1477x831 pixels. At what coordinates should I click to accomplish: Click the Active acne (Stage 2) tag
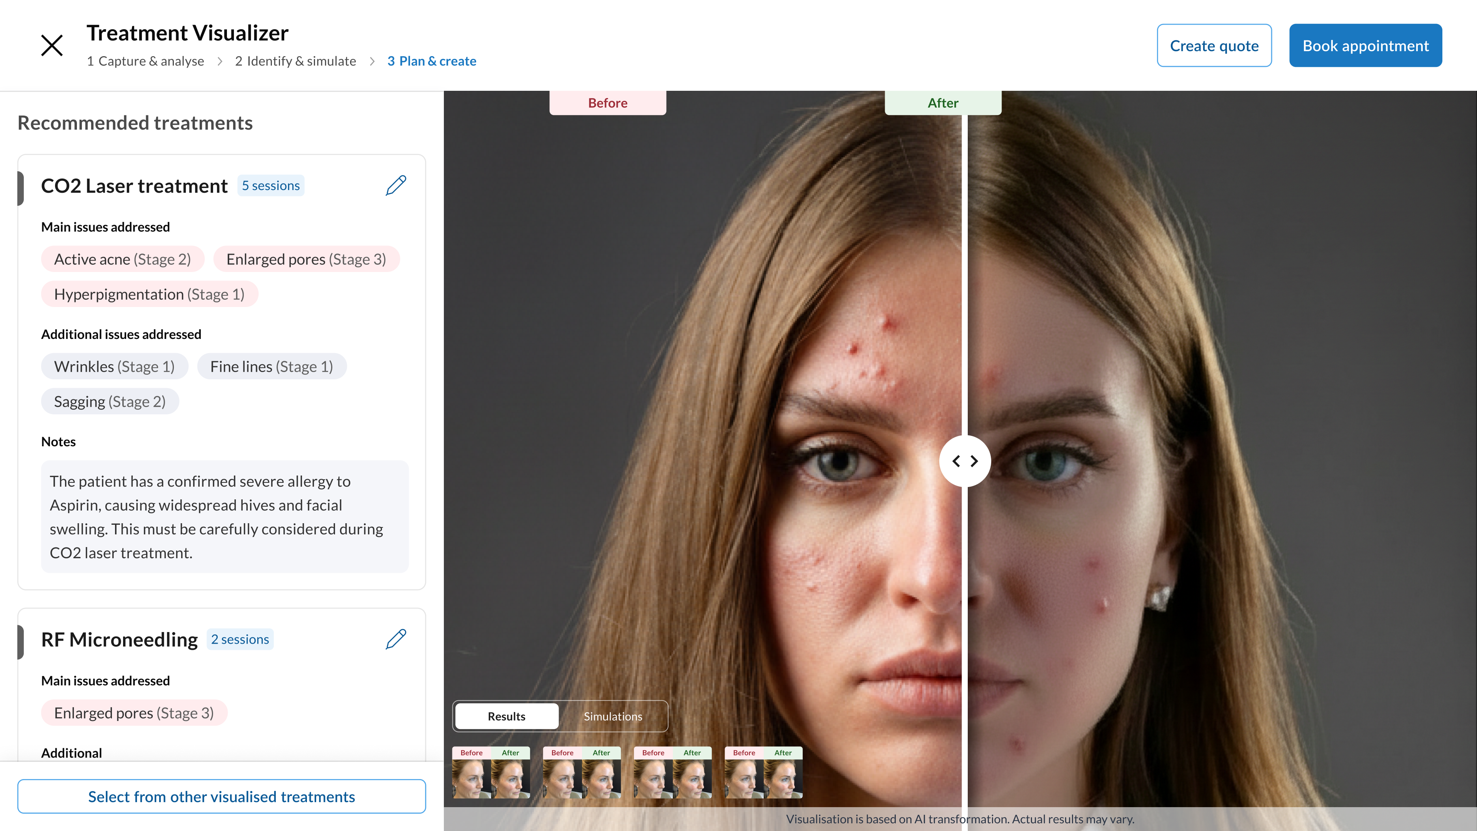coord(122,259)
